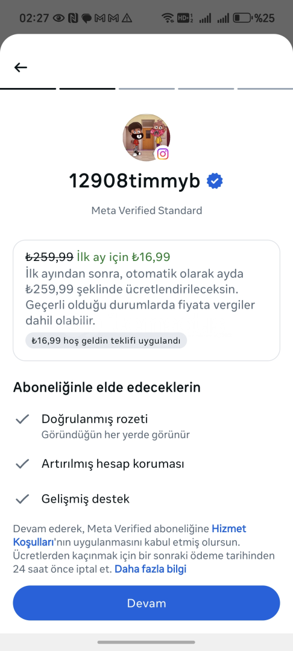The width and height of the screenshot is (293, 651).
Task: Tap the Wi-Fi icon in the status bar
Action: click(168, 18)
